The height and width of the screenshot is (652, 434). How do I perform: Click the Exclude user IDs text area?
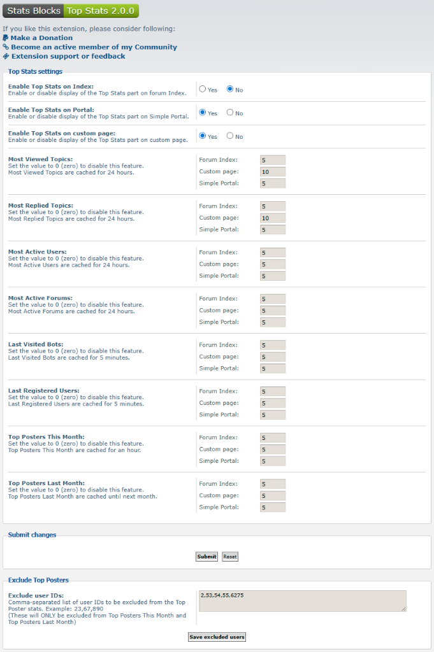pyautogui.click(x=303, y=601)
